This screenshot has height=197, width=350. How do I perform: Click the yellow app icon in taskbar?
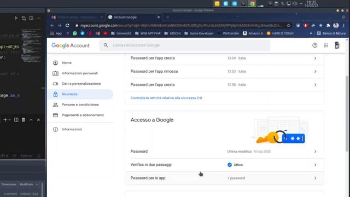tap(217, 4)
